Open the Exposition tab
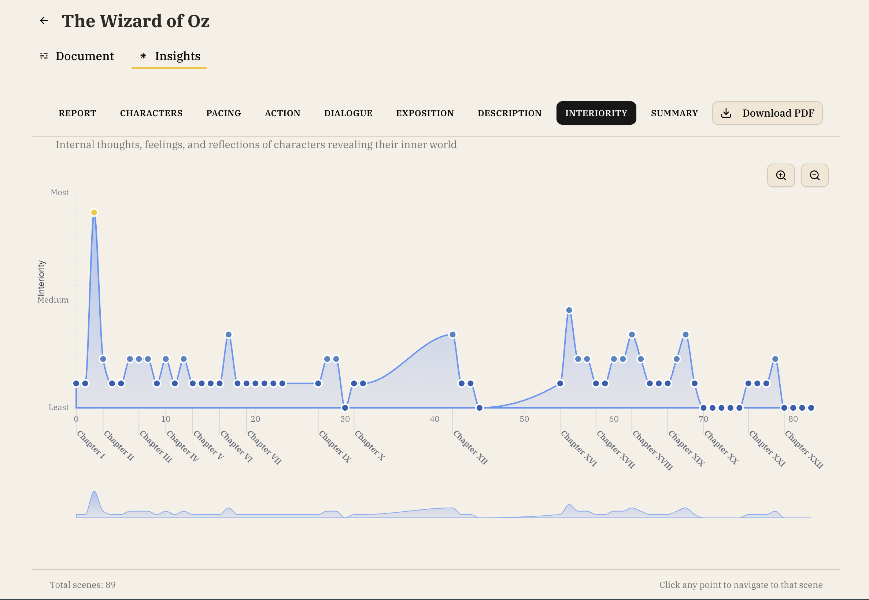This screenshot has height=600, width=869. pyautogui.click(x=425, y=113)
